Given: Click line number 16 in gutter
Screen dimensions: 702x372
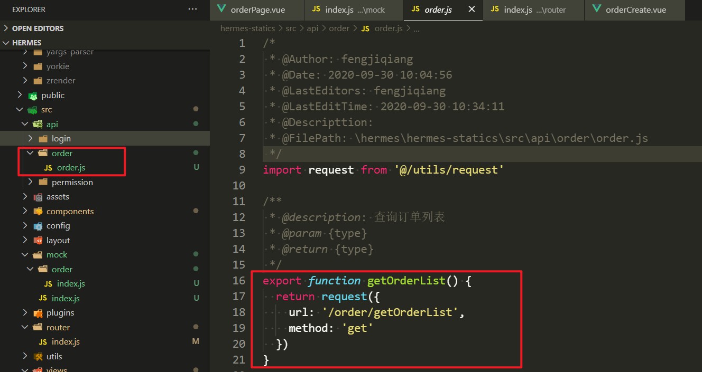Looking at the screenshot, I should coord(239,281).
